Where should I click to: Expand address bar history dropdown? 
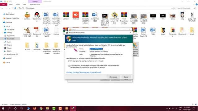(172, 8)
